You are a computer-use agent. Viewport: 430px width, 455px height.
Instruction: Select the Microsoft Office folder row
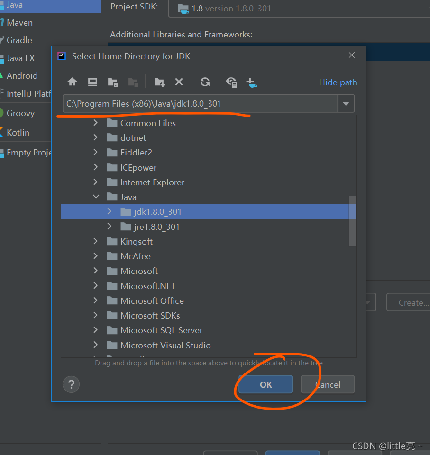coord(208,300)
